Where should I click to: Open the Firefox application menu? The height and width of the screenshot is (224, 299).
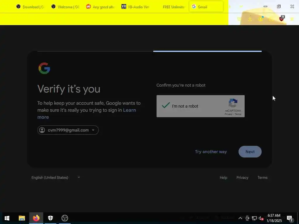292,19
